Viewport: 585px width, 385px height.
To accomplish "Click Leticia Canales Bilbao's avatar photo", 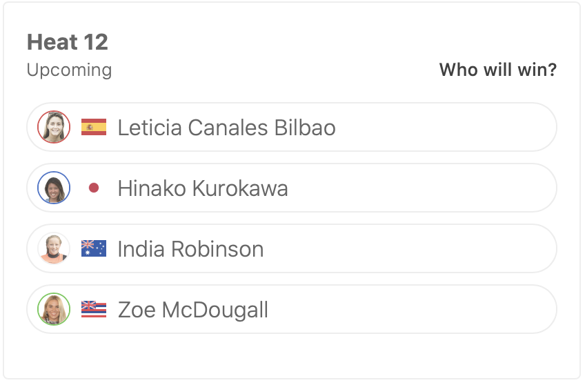I will [54, 128].
